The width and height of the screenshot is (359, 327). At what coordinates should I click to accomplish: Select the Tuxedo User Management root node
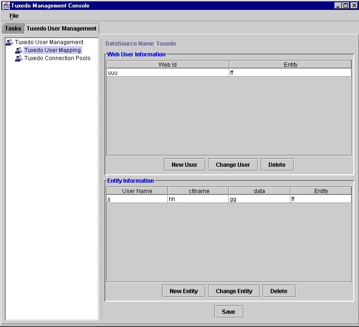[49, 42]
